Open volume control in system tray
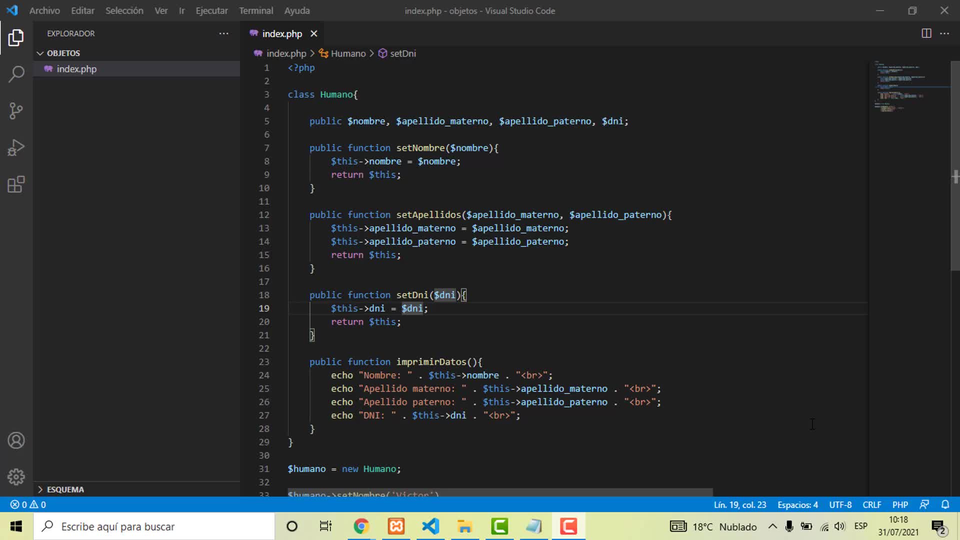960x540 pixels. tap(839, 526)
